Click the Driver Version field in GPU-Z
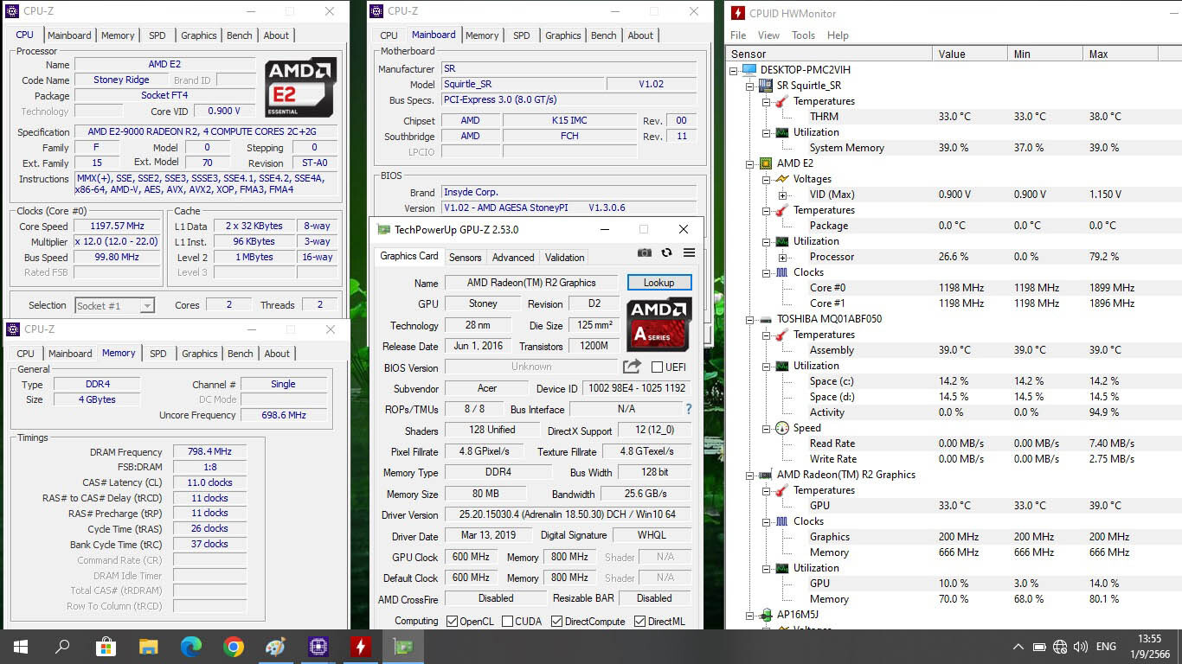The width and height of the screenshot is (1182, 664). click(569, 514)
